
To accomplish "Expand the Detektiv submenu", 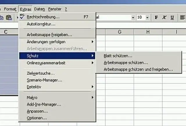I will coord(57,87).
